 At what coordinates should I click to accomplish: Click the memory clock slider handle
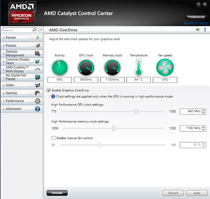(113, 128)
